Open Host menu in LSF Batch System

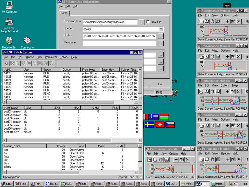pos(20,57)
